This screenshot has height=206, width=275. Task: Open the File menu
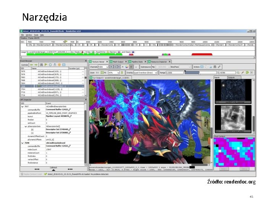tap(22, 35)
